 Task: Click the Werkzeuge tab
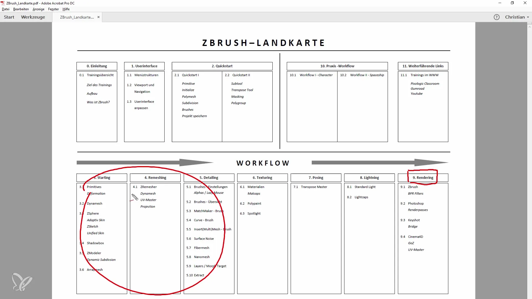[x=32, y=17]
